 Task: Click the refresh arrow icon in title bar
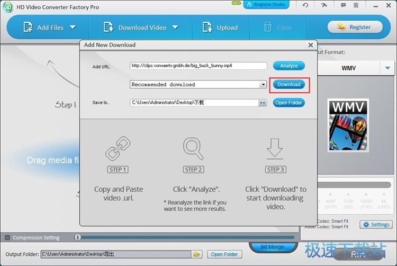point(305,5)
